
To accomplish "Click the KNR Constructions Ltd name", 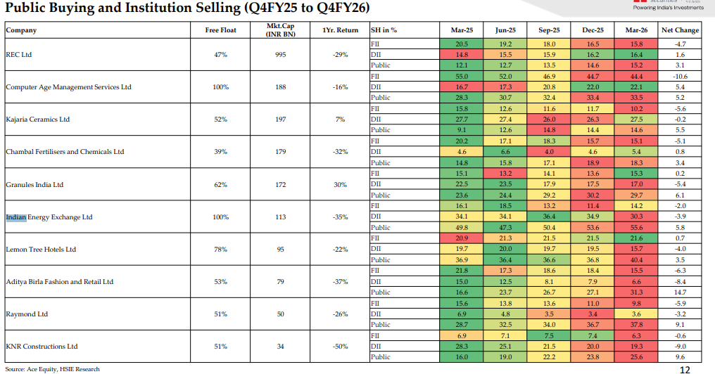I will tap(42, 347).
